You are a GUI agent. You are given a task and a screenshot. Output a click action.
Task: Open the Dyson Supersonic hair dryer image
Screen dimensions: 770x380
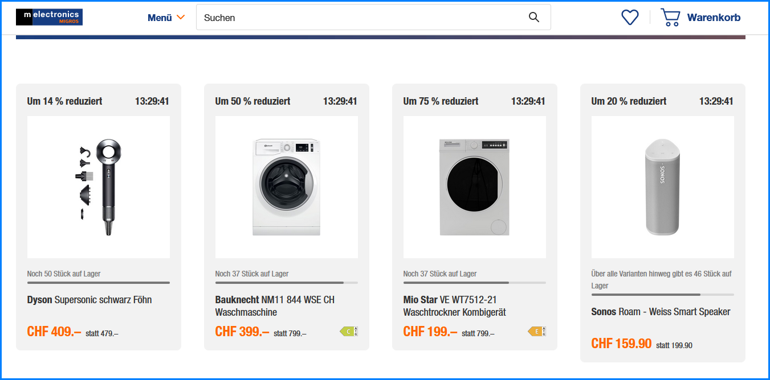(99, 187)
